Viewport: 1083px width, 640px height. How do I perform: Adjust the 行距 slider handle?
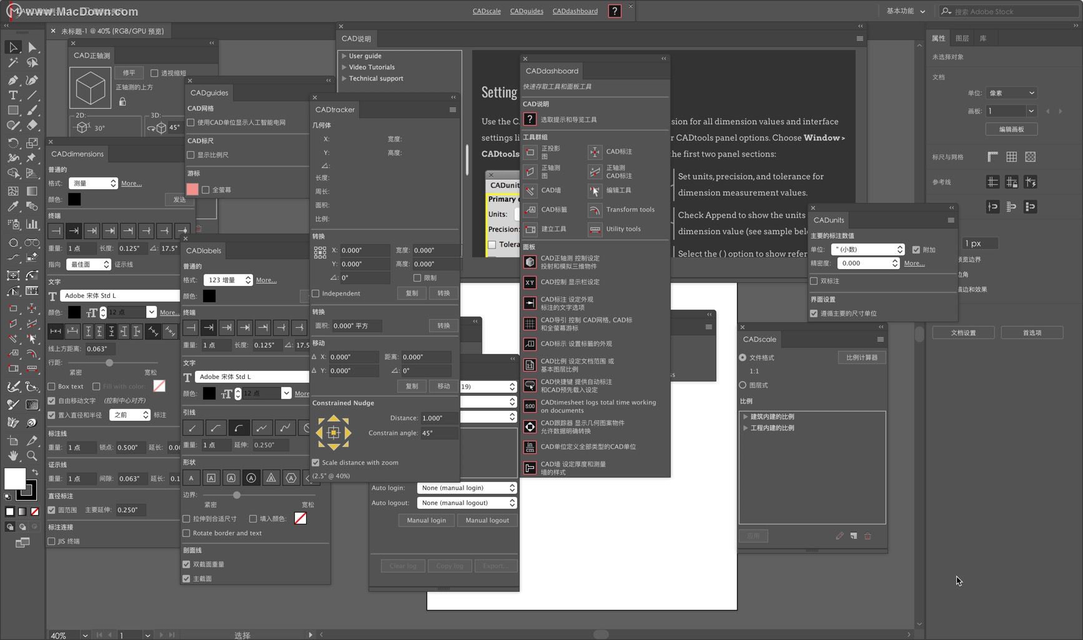(109, 363)
